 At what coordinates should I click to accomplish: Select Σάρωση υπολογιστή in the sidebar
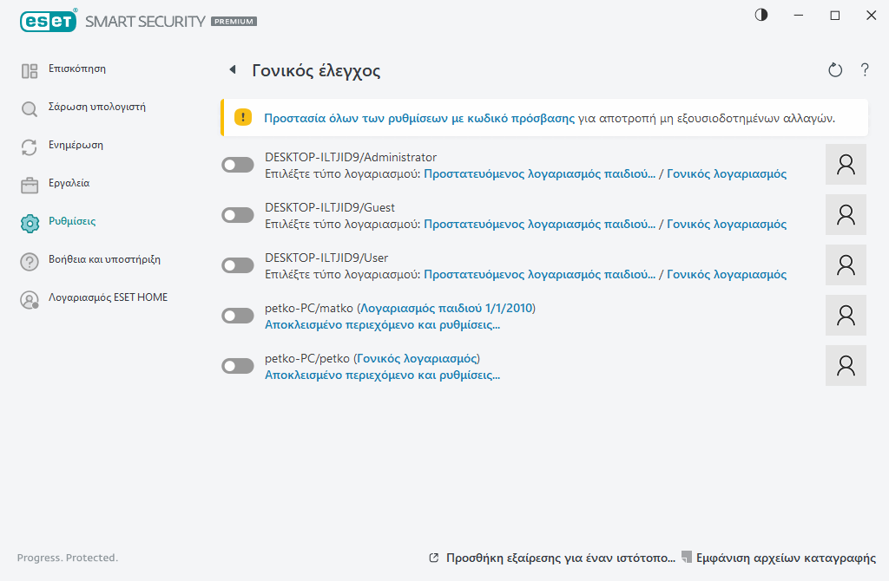(96, 108)
